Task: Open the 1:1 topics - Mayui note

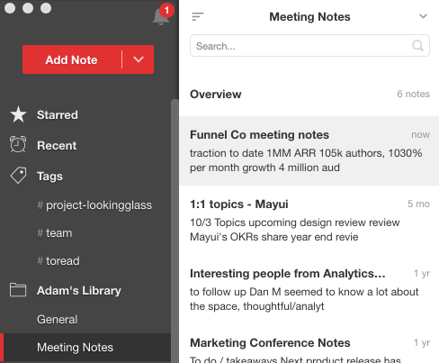Action: 309,220
